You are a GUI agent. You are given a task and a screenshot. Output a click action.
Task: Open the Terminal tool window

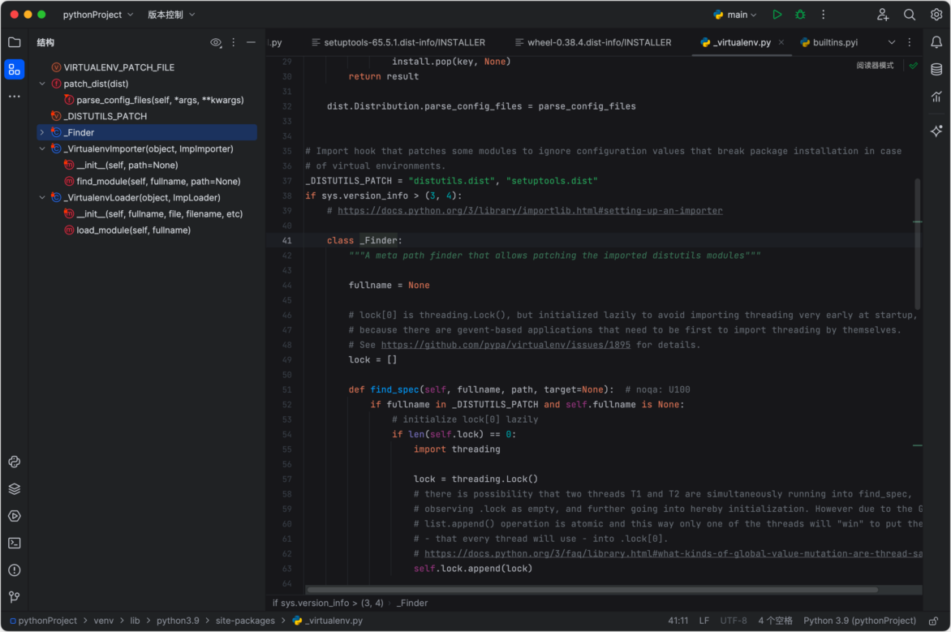point(14,543)
